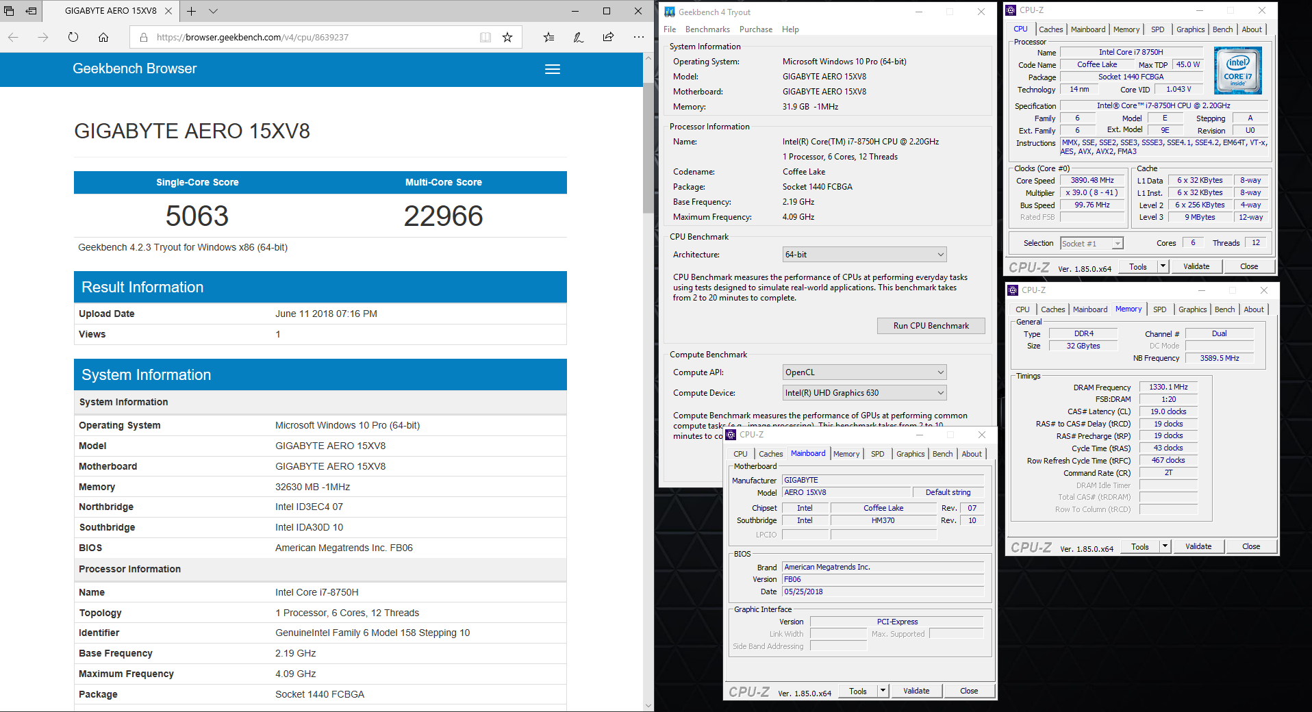Click top CPU-Z window title icon
Viewport: 1312px width, 712px height.
click(x=1011, y=10)
